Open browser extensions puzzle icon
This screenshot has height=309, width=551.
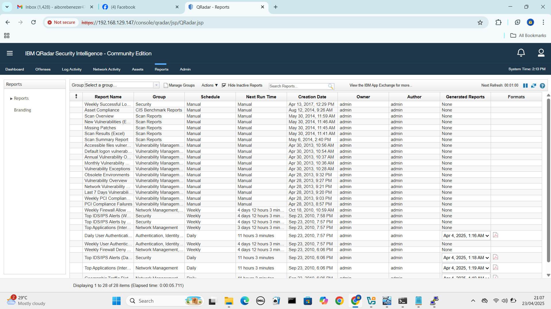(498, 22)
